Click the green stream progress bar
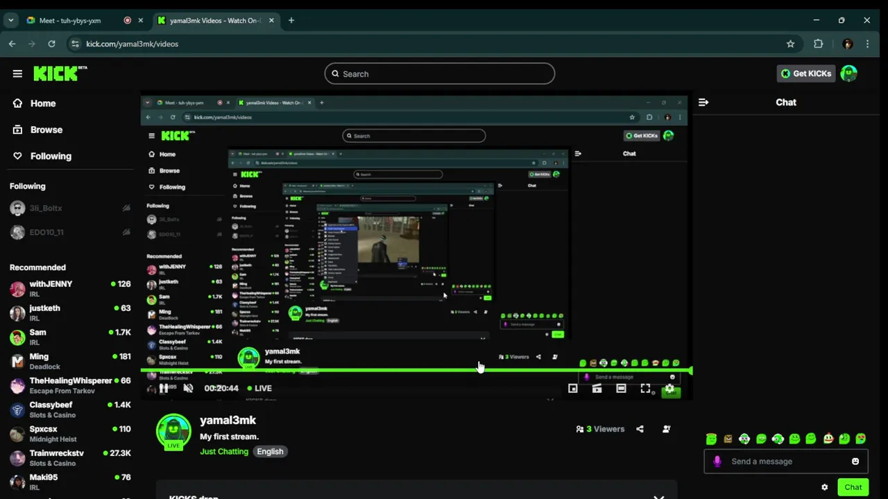Image resolution: width=888 pixels, height=499 pixels. pyautogui.click(x=416, y=371)
